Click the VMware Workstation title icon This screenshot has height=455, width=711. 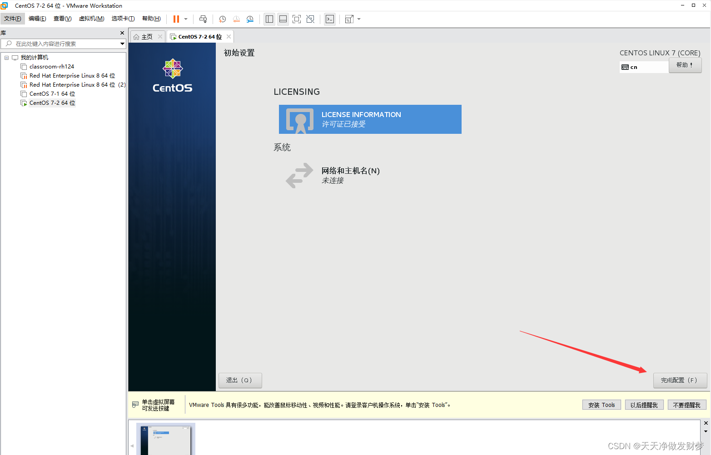tap(5, 5)
